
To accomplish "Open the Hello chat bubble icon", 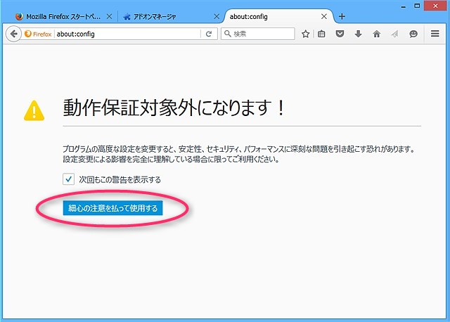I will point(413,34).
